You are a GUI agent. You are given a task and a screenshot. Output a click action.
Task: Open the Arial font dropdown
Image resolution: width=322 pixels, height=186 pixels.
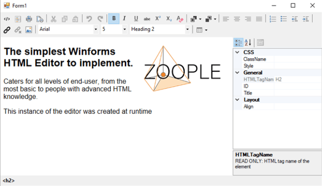point(96,29)
